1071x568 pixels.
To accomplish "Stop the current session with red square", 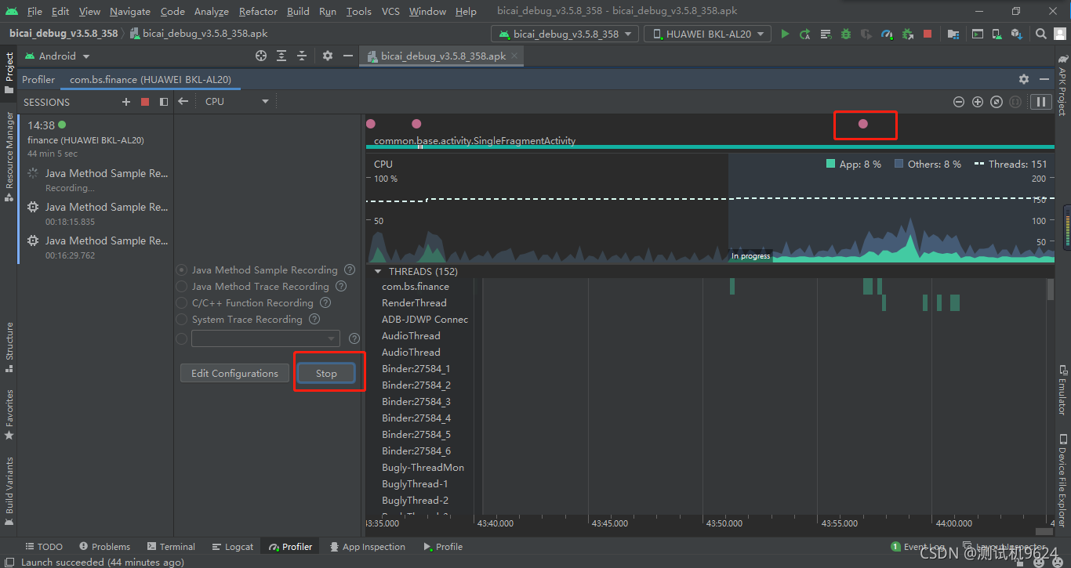I will click(145, 102).
